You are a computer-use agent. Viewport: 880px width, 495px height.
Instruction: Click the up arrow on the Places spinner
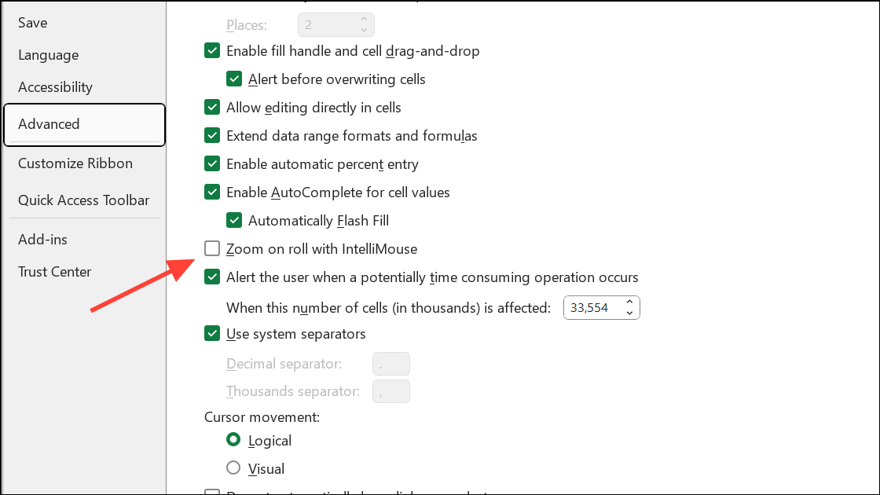click(x=364, y=20)
